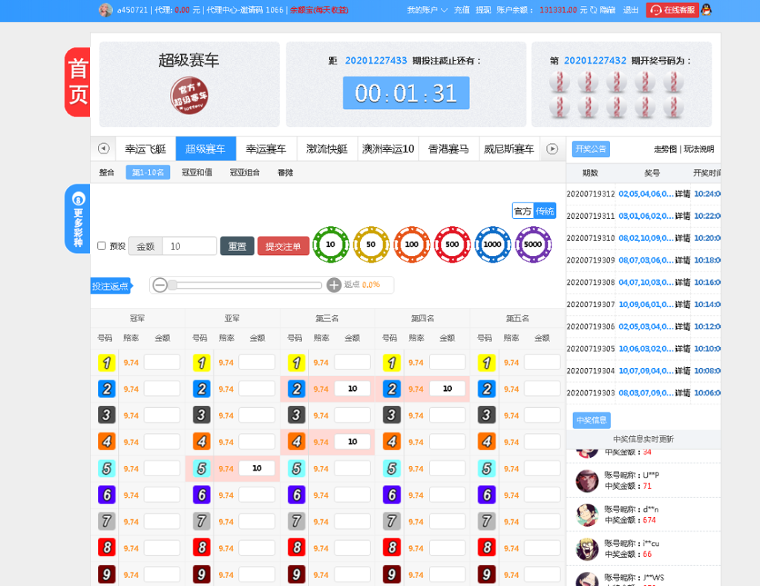
Task: Pick the 5000 purple chip
Action: coord(533,243)
